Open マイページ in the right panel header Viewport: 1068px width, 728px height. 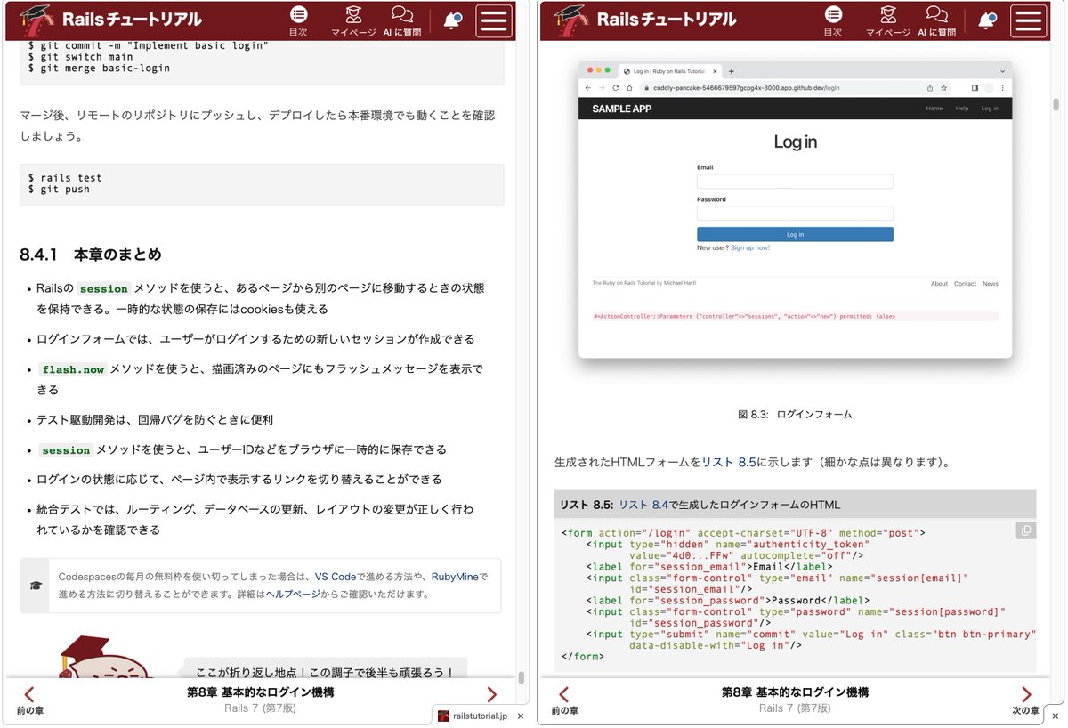pos(887,19)
